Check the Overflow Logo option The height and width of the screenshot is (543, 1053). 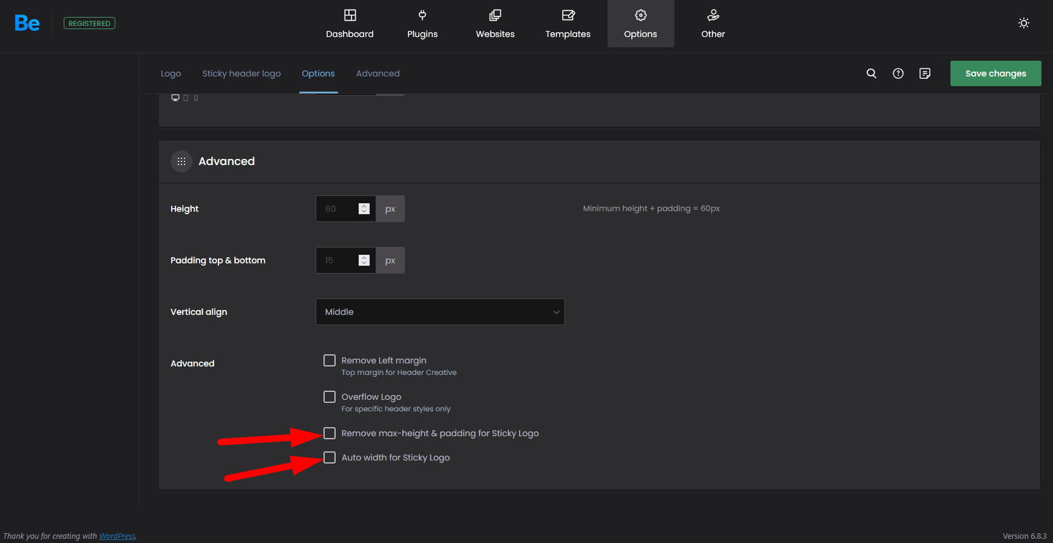point(330,397)
